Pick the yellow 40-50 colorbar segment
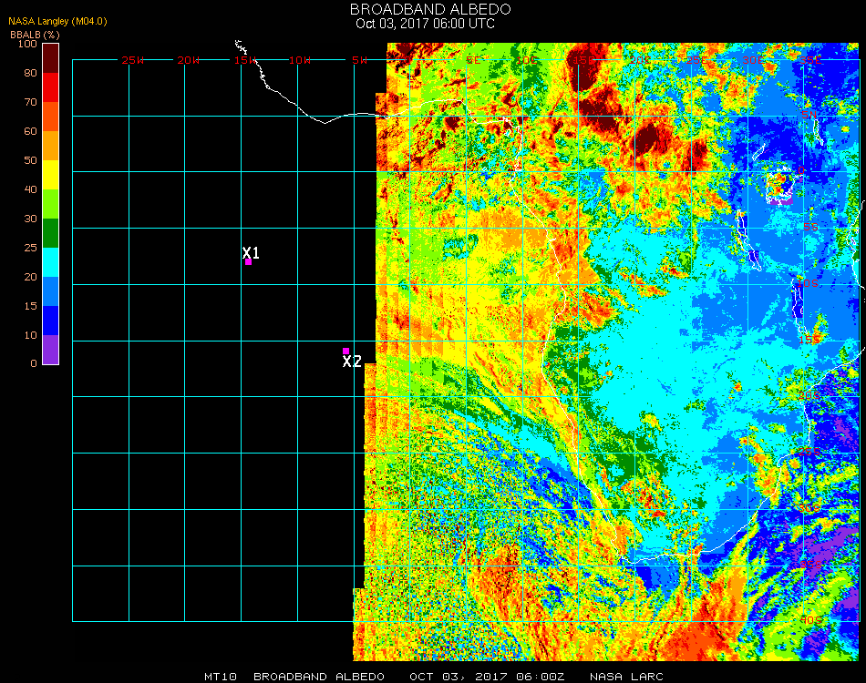Viewport: 866px width, 683px height. [x=51, y=175]
